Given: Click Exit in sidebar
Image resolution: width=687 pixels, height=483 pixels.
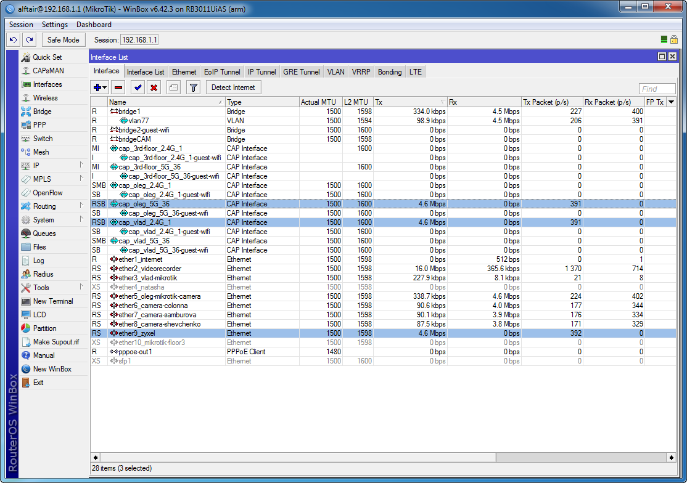Looking at the screenshot, I should (38, 383).
